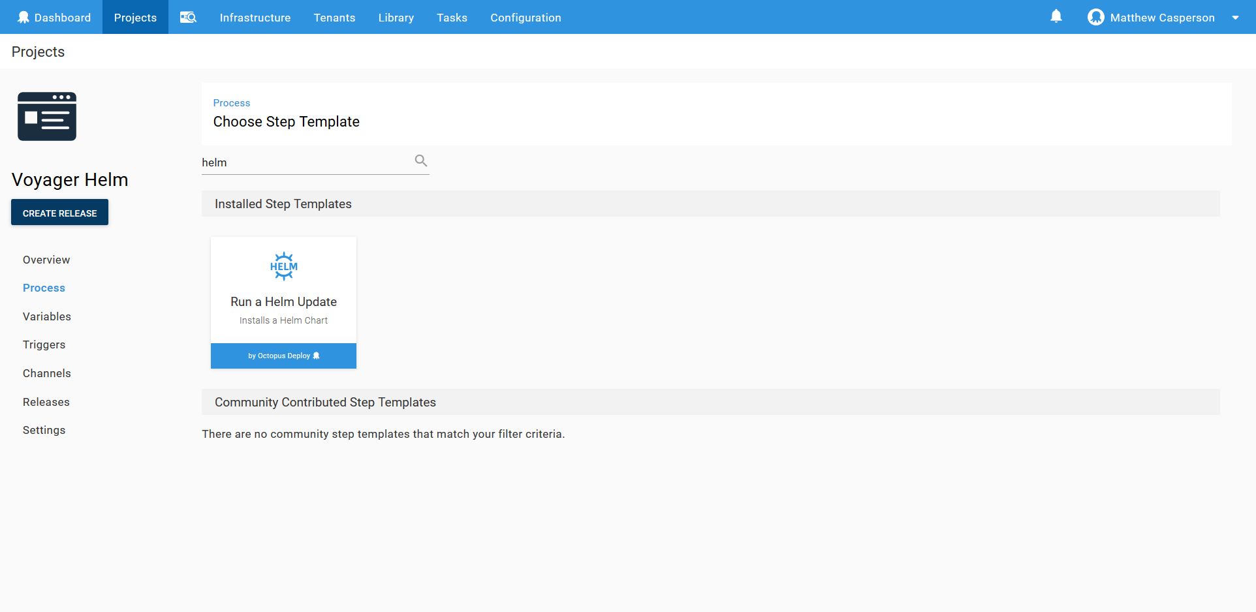The image size is (1256, 612).
Task: Focus the step template filter field
Action: pos(306,162)
